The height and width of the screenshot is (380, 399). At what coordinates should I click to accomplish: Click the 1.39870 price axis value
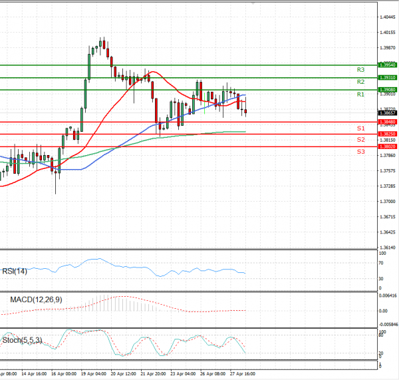coord(388,48)
